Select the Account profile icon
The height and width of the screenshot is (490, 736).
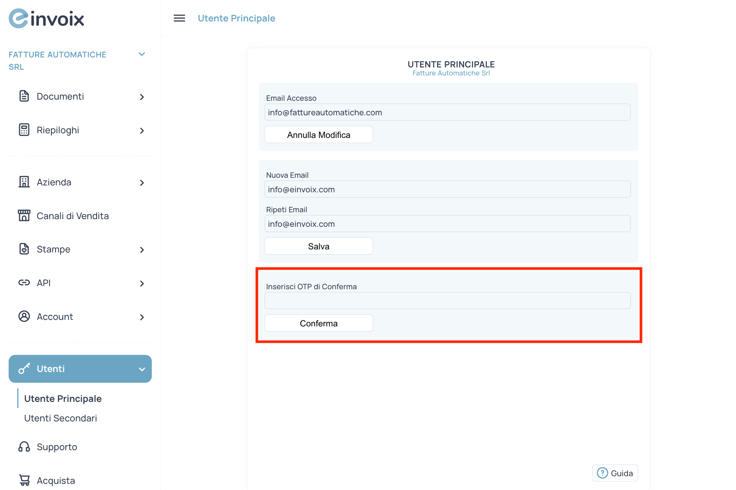pos(24,316)
